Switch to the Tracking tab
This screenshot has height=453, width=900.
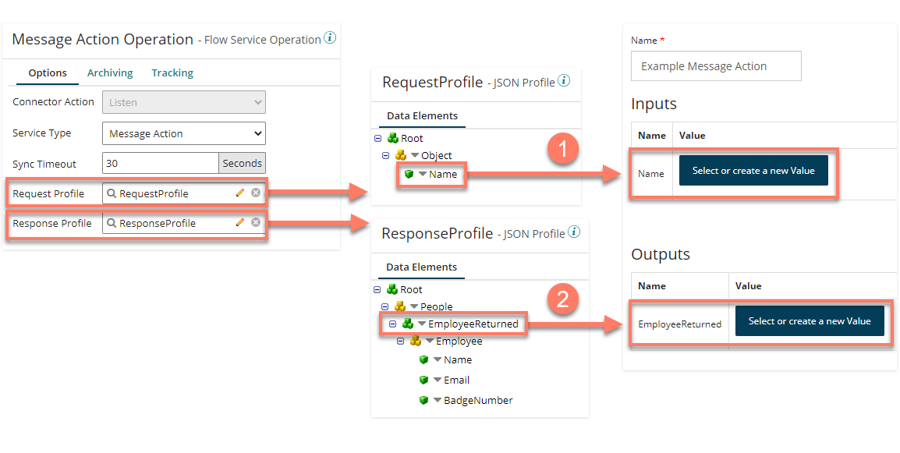coord(172,73)
